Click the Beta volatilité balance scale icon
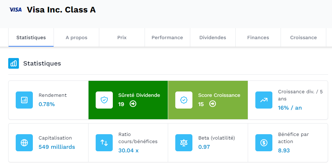332x168 pixels. [184, 143]
